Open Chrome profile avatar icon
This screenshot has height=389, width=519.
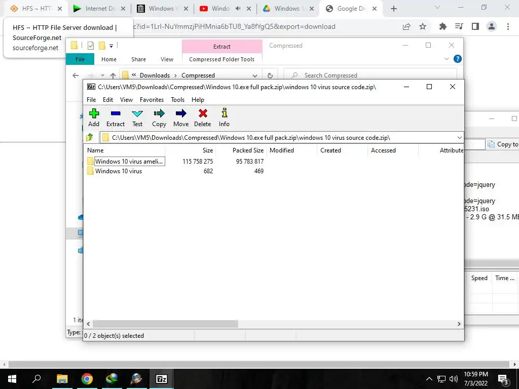coord(492,26)
